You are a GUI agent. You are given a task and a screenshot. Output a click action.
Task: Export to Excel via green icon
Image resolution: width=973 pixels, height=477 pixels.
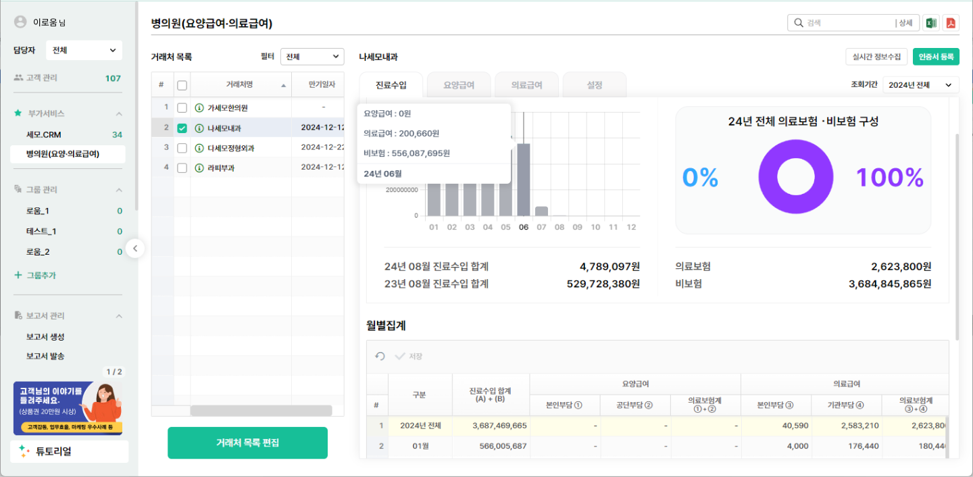coord(930,23)
